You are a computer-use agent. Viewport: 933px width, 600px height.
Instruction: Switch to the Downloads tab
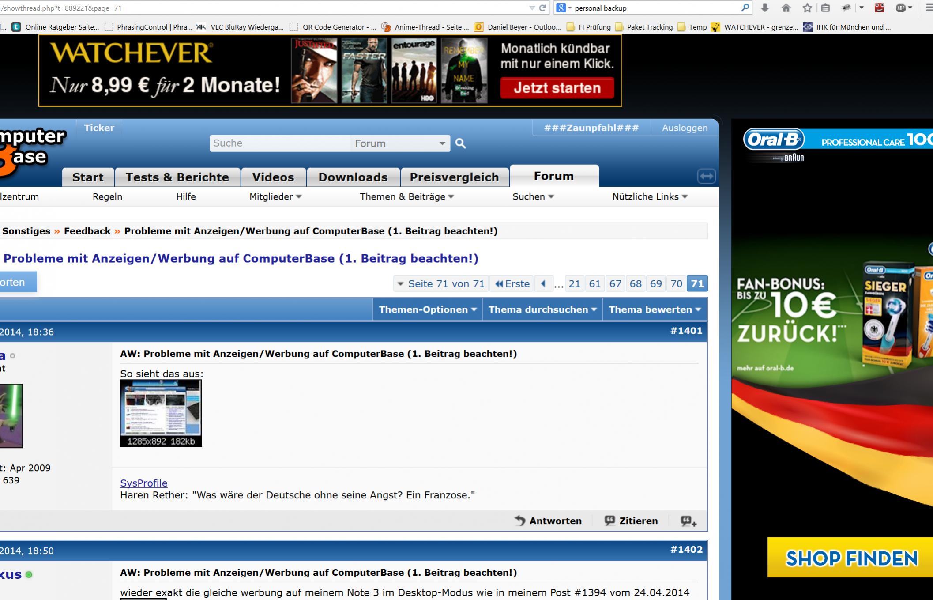(x=353, y=177)
